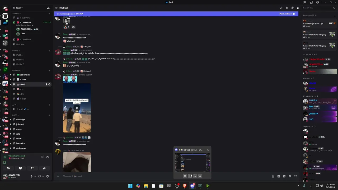Share your screen from voice panel

(20, 168)
